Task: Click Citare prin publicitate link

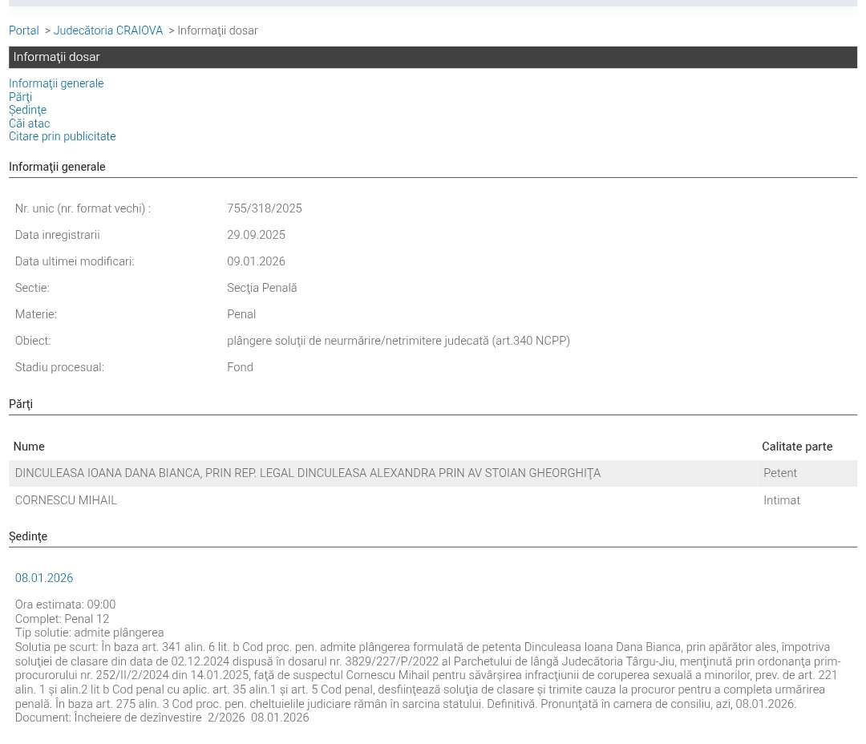Action: (63, 136)
